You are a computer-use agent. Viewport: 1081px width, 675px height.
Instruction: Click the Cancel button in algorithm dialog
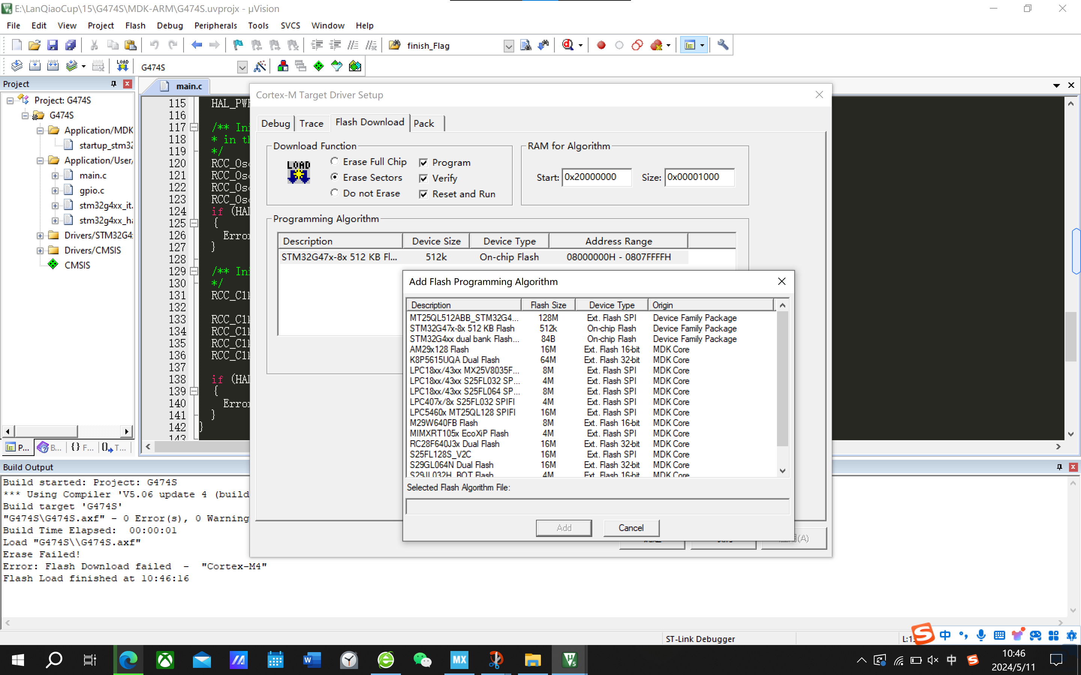[x=631, y=528]
